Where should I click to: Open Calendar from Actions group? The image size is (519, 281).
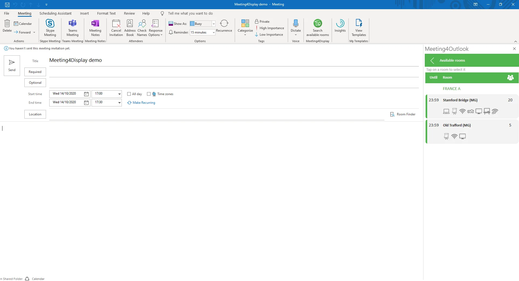[23, 24]
